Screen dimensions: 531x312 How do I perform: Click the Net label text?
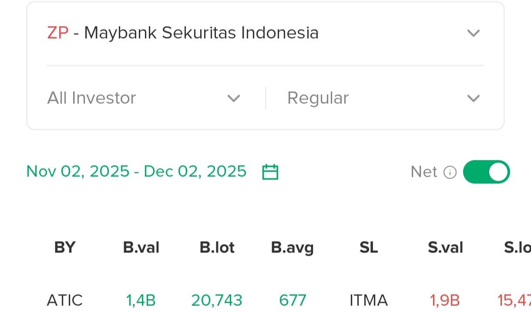(423, 172)
